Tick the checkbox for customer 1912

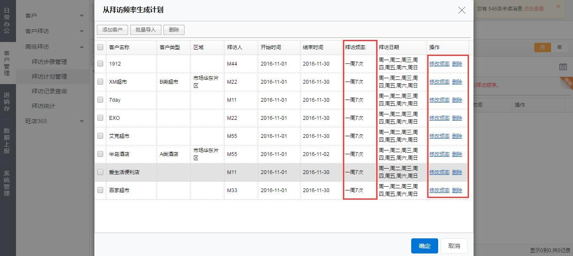[x=100, y=63]
